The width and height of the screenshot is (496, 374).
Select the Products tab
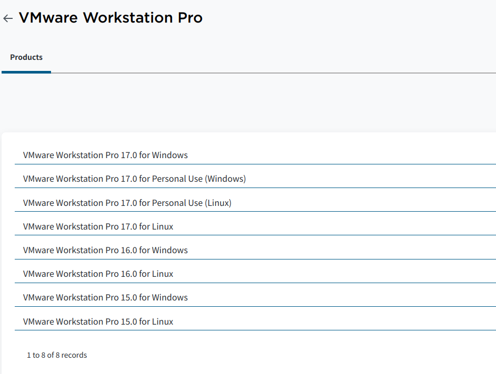(26, 57)
